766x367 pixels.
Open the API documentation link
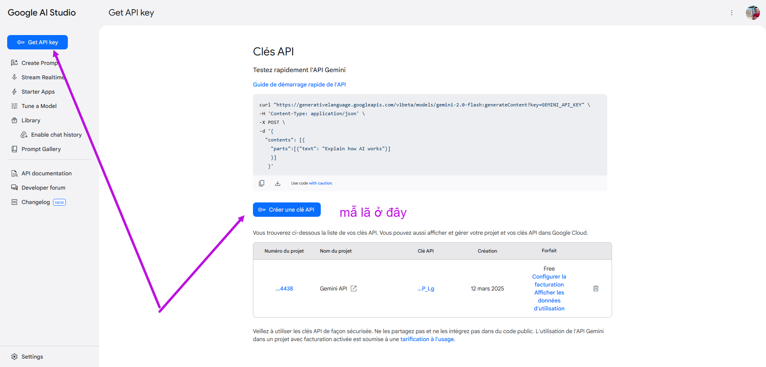click(47, 173)
